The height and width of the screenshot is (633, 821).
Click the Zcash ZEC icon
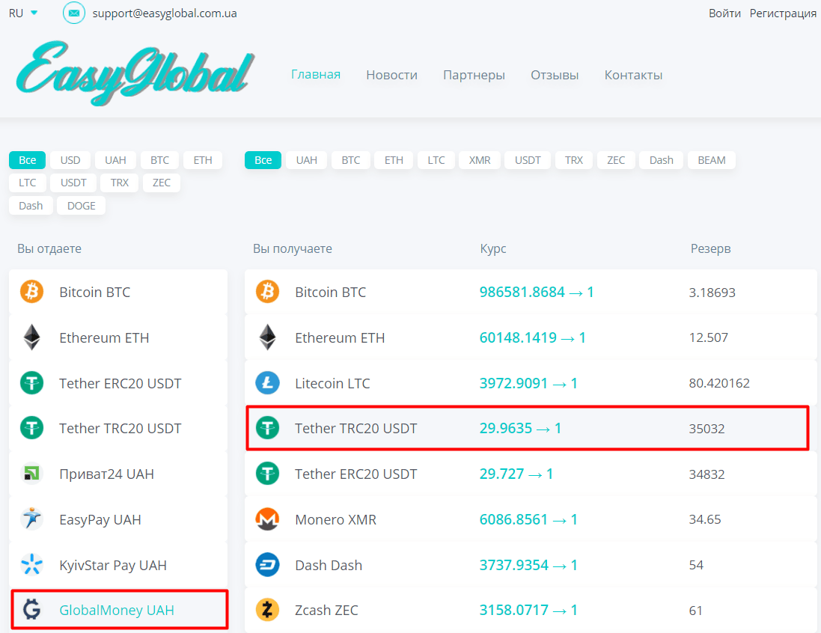point(267,609)
